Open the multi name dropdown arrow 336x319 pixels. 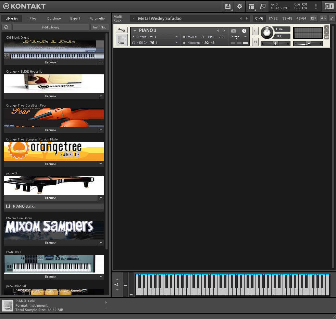[x=134, y=19]
